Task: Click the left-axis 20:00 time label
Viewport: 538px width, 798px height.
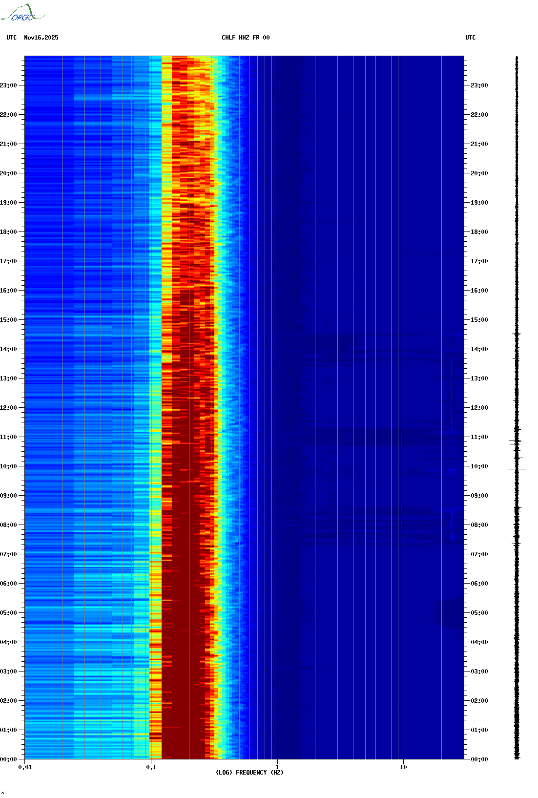Action: click(x=8, y=173)
